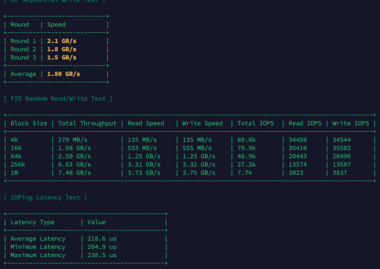This screenshot has height=269, width=380.
Task: Click the Total IOPS column header
Action: (x=256, y=123)
